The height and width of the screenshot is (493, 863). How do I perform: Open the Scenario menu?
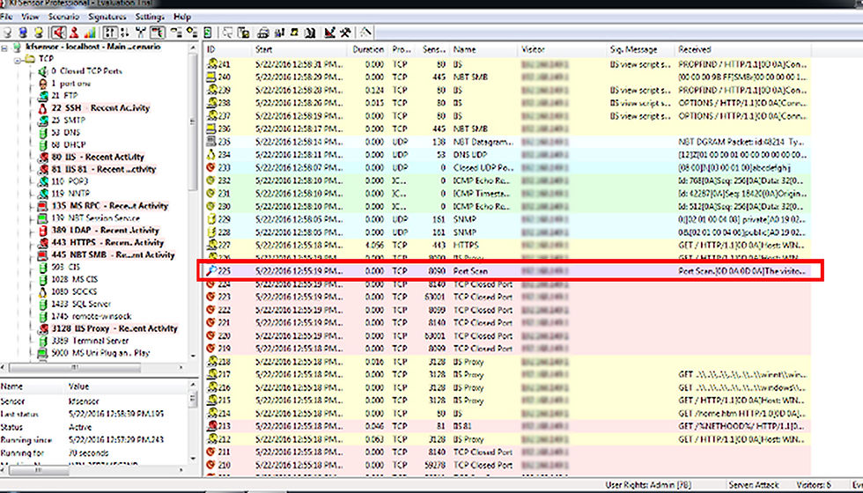point(63,17)
